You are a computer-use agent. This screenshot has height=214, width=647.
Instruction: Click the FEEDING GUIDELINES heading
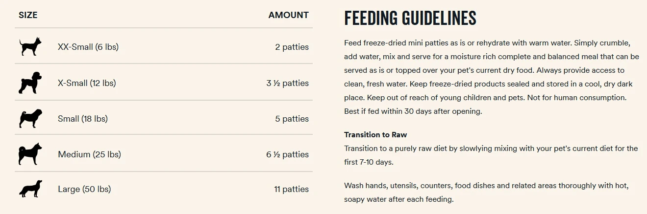pyautogui.click(x=410, y=18)
